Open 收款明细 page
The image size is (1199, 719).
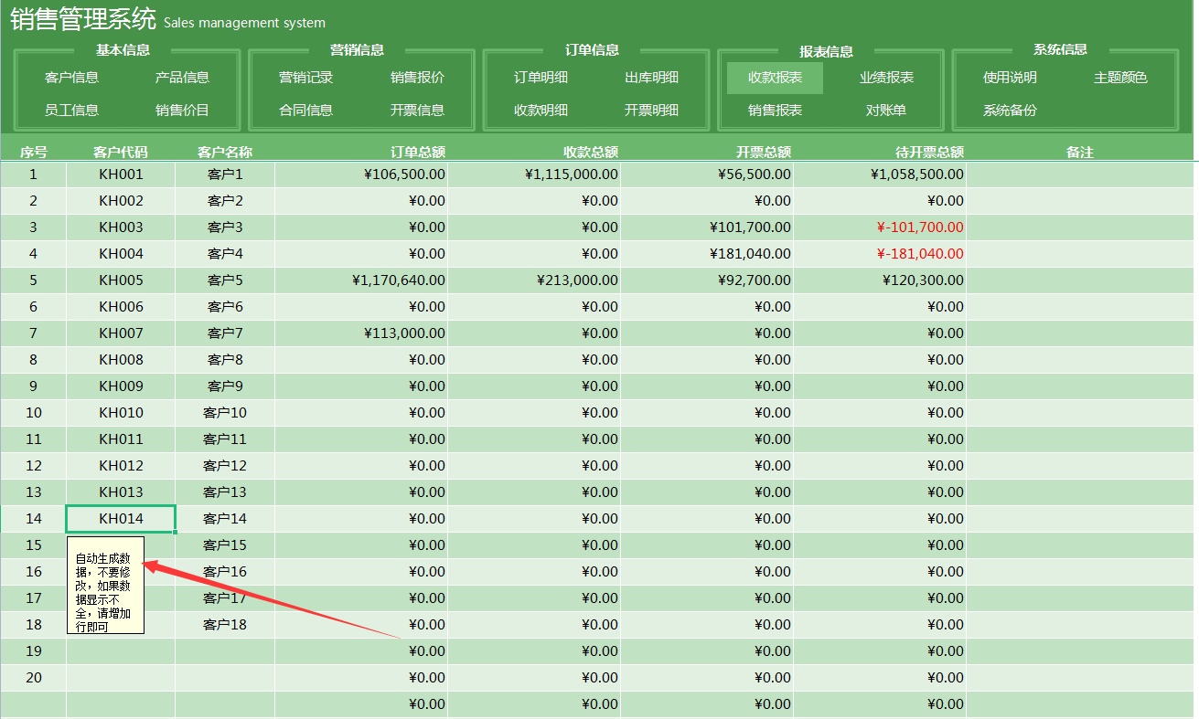[541, 112]
